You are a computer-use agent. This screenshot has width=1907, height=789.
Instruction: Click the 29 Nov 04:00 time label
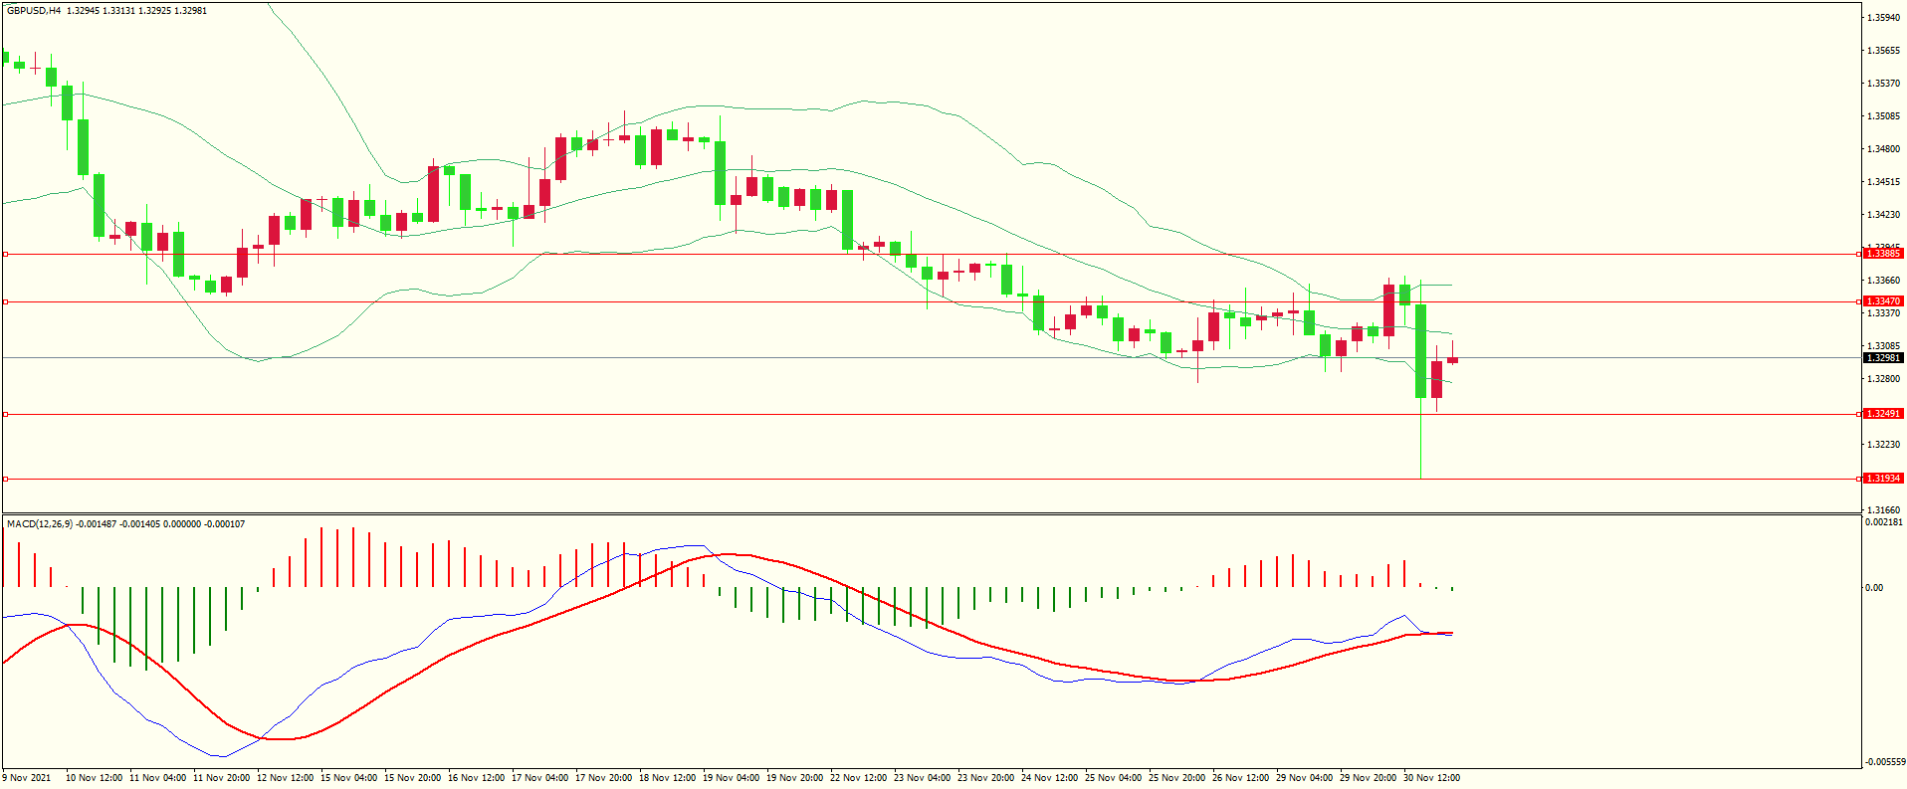click(1304, 778)
